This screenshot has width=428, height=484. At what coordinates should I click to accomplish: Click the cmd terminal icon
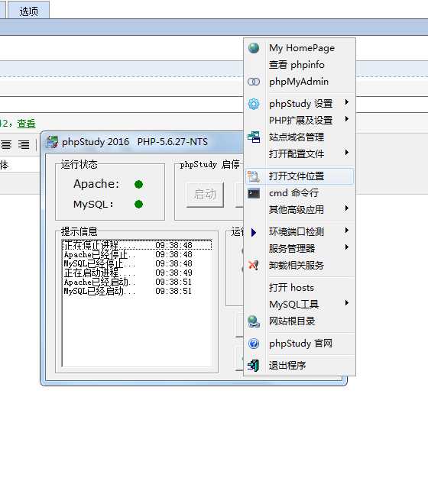click(254, 193)
